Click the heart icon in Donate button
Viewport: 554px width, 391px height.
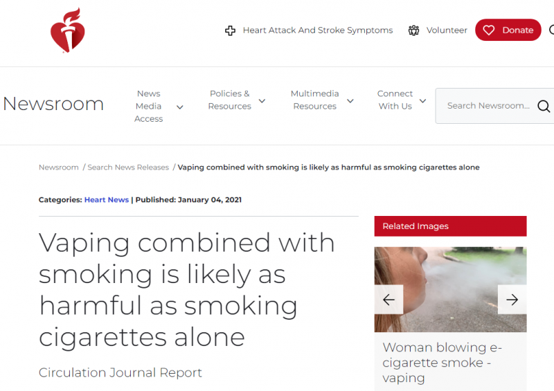click(x=489, y=30)
